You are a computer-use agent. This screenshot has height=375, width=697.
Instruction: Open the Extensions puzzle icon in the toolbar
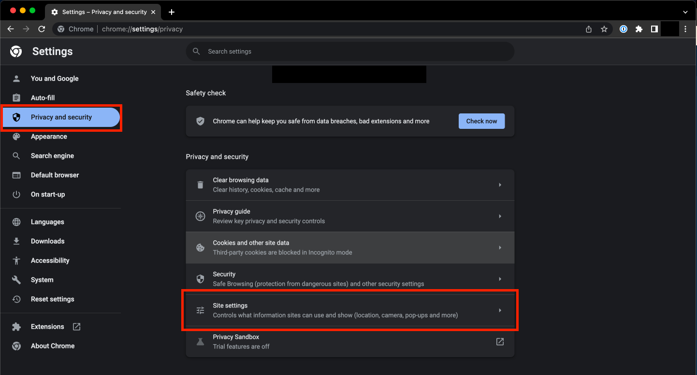(639, 29)
